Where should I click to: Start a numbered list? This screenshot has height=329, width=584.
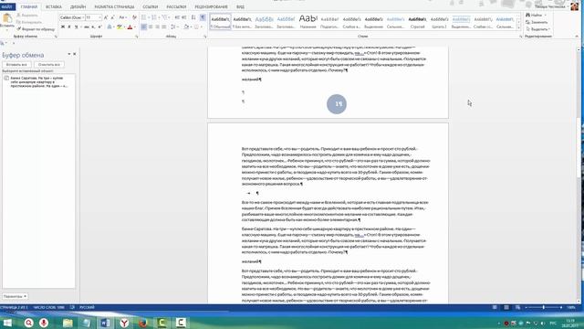tap(154, 17)
